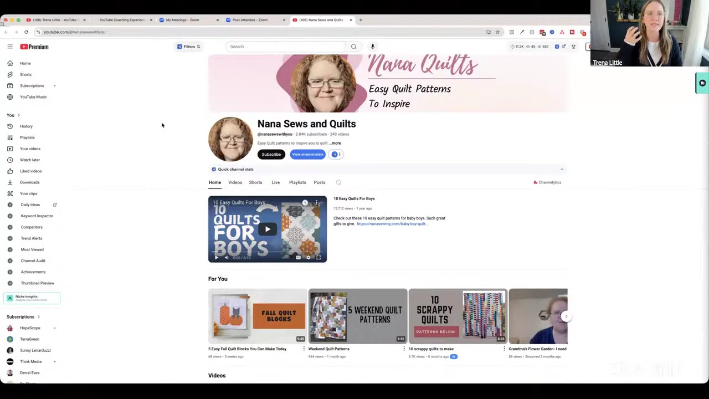Open Keyword Inspector tool
This screenshot has width=709, height=399.
(x=37, y=216)
